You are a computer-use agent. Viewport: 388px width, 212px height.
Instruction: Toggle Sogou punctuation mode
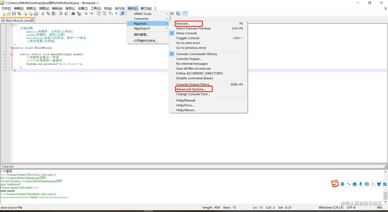(348, 184)
